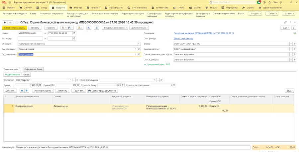This screenshot has height=152, width=299.
Task: Select the Основной договор table cell
Action: coord(33,108)
